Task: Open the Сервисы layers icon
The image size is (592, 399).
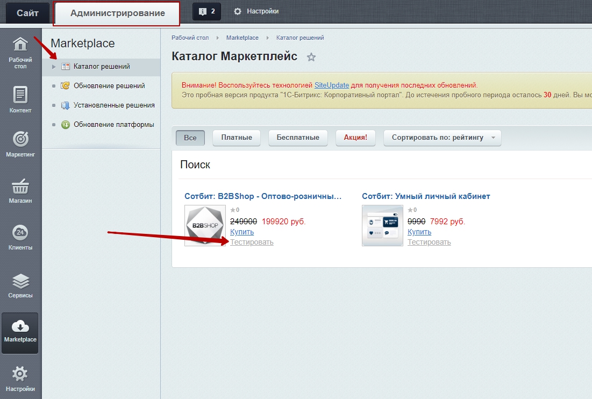Action: [x=20, y=281]
